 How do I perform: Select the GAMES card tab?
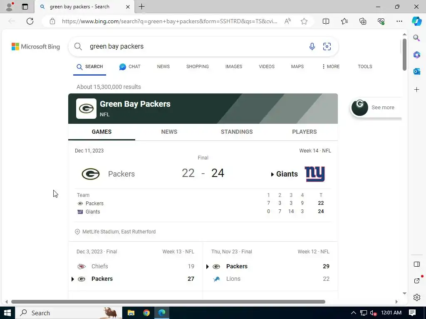[102, 132]
